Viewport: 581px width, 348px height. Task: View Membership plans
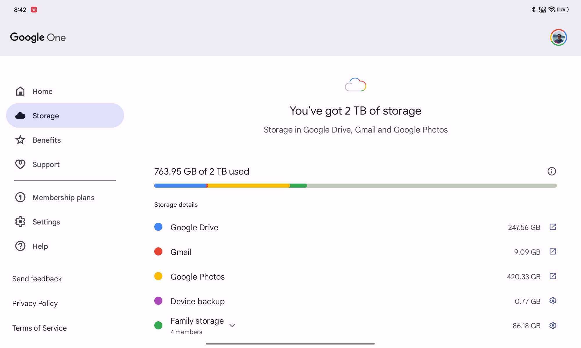tap(63, 197)
